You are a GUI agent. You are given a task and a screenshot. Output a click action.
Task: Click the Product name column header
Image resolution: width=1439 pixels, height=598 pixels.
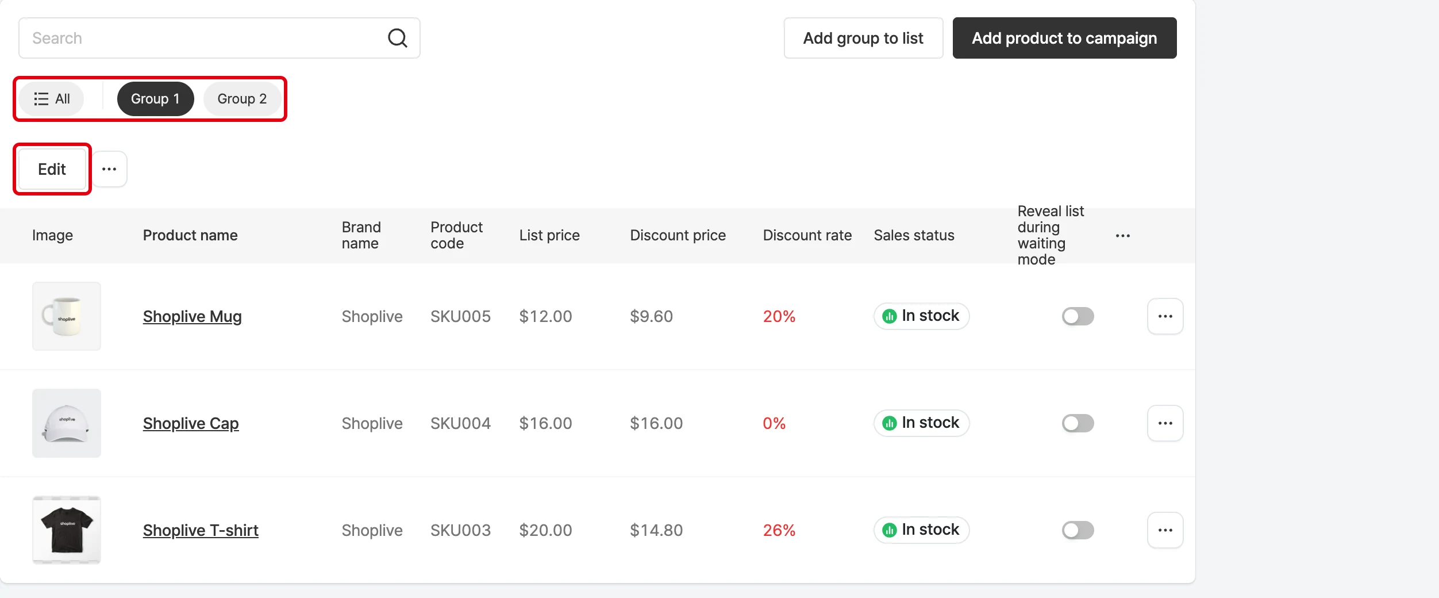190,235
